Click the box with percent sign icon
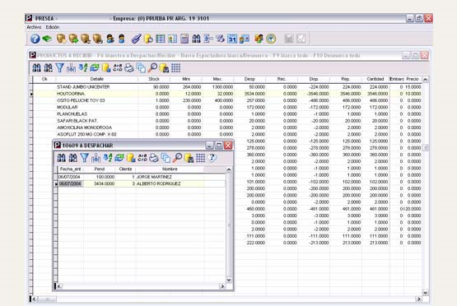Screen dimensions: 457x306 tap(98, 39)
